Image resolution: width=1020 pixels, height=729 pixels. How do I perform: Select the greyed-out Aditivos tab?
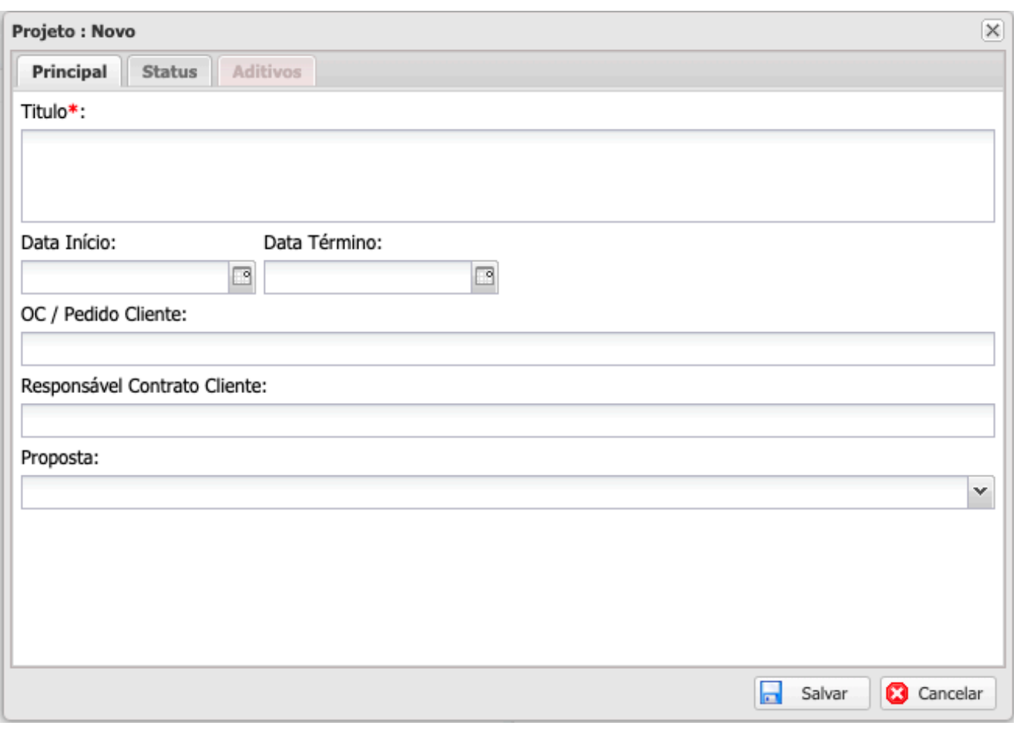pos(267,72)
